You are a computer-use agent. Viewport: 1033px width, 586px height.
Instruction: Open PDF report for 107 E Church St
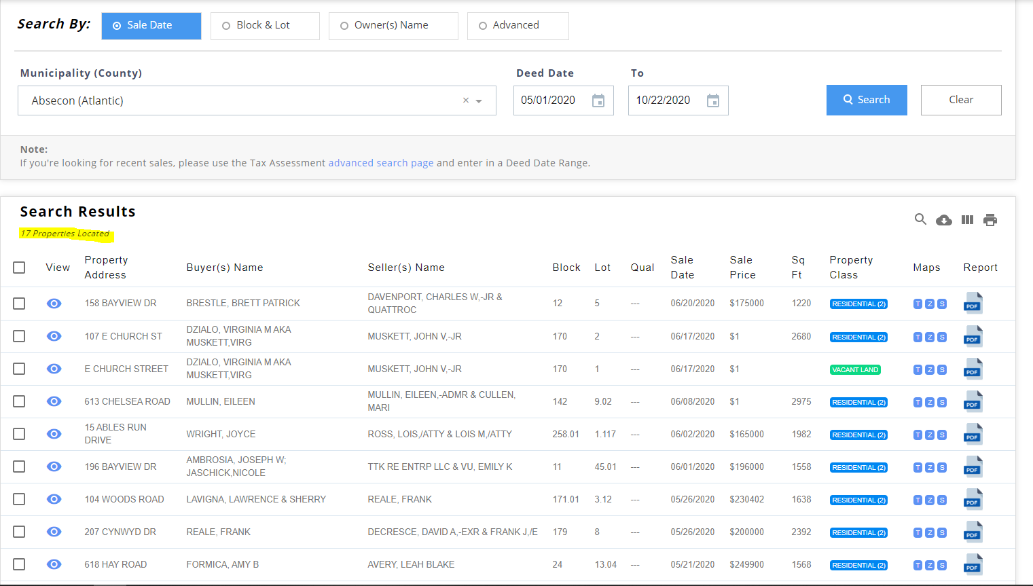tap(973, 336)
